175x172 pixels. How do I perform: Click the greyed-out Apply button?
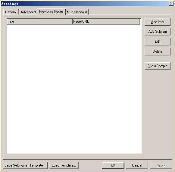161,165
